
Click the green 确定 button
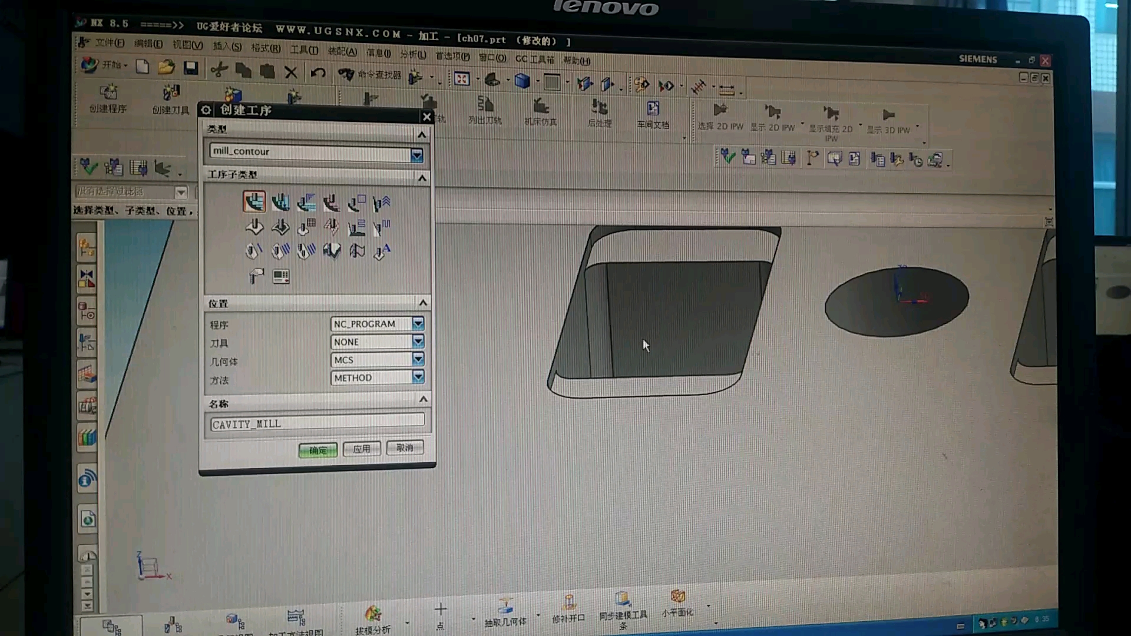tap(318, 450)
